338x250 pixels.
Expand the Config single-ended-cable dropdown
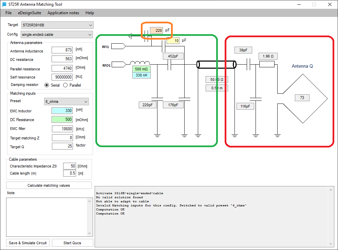point(57,35)
